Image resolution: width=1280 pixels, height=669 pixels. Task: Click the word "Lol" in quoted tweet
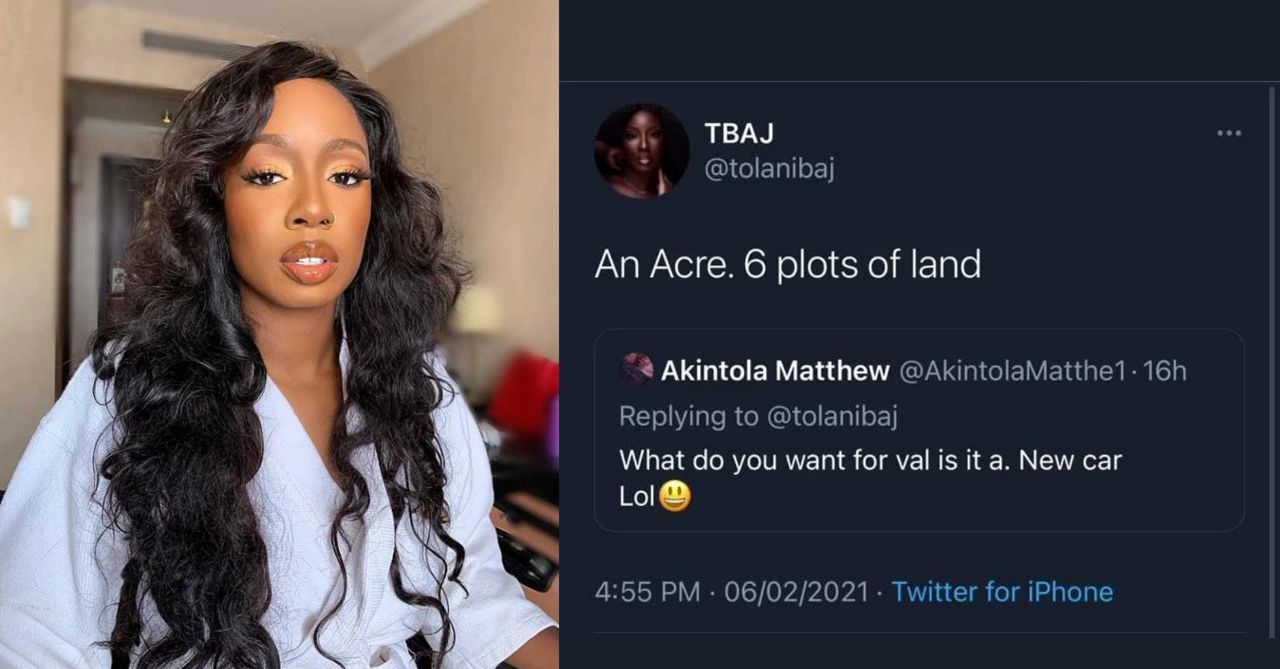(x=636, y=497)
